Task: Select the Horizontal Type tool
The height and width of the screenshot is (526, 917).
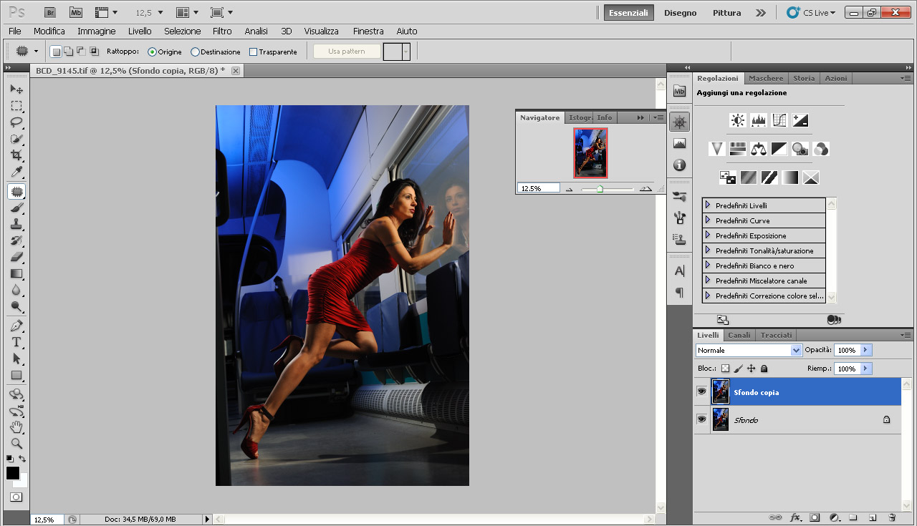Action: tap(16, 342)
